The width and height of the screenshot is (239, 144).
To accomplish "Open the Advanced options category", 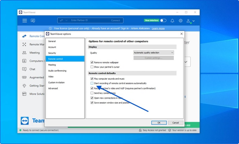I will [x=65, y=88].
